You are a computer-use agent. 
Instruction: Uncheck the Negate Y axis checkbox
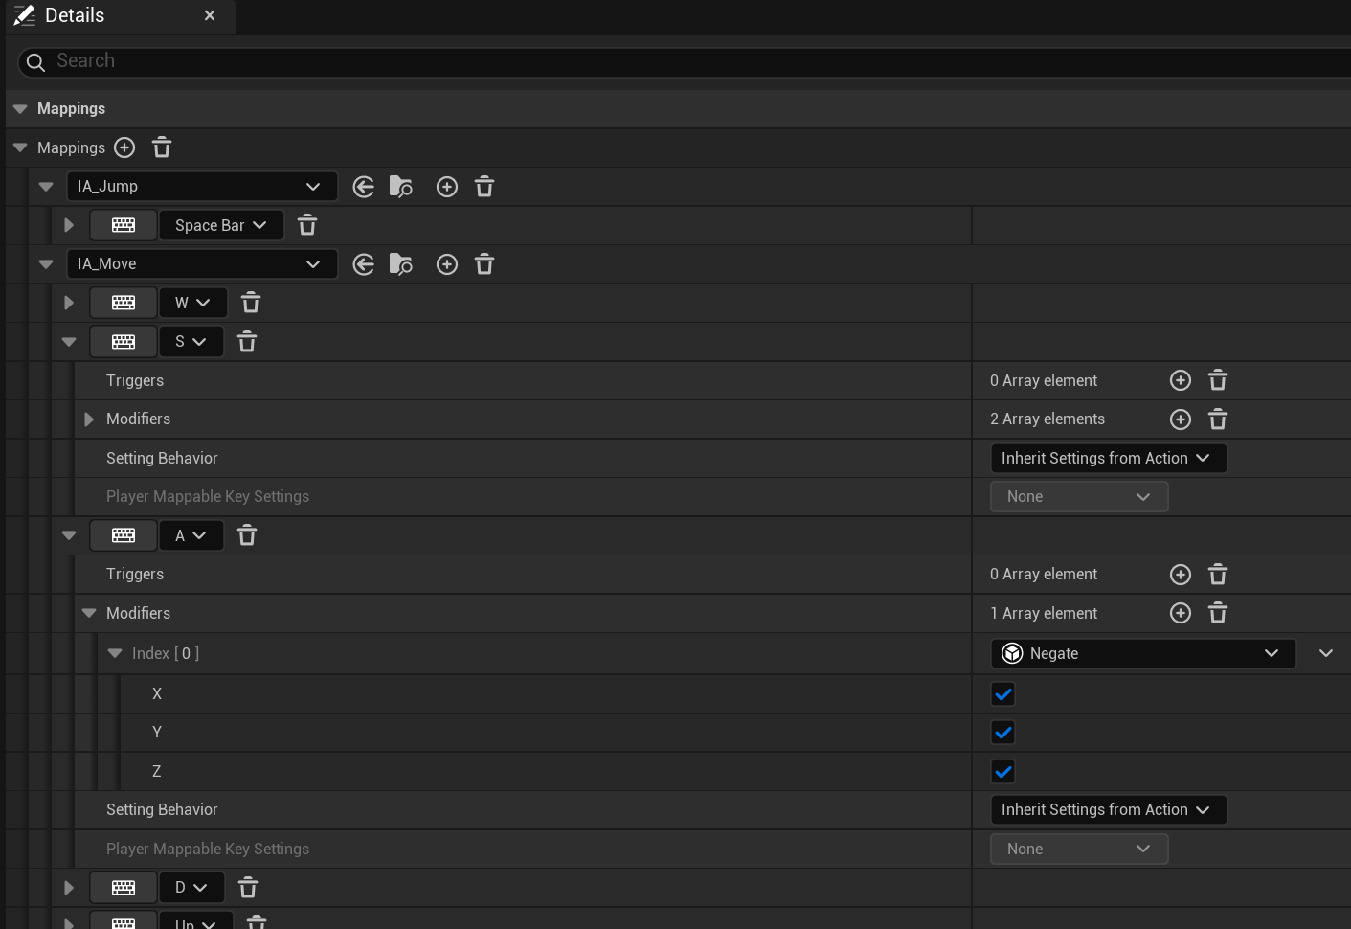coord(1002,733)
